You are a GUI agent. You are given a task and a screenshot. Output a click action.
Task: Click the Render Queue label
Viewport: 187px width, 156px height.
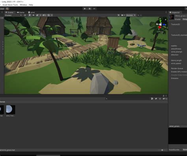pos(177,68)
